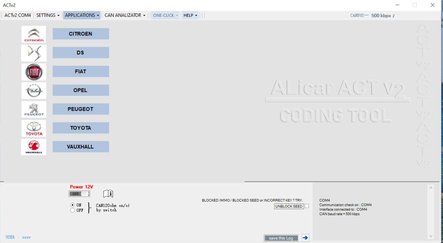Click the log scrollbar up arrow
The height and width of the screenshot is (243, 443).
click(x=431, y=188)
